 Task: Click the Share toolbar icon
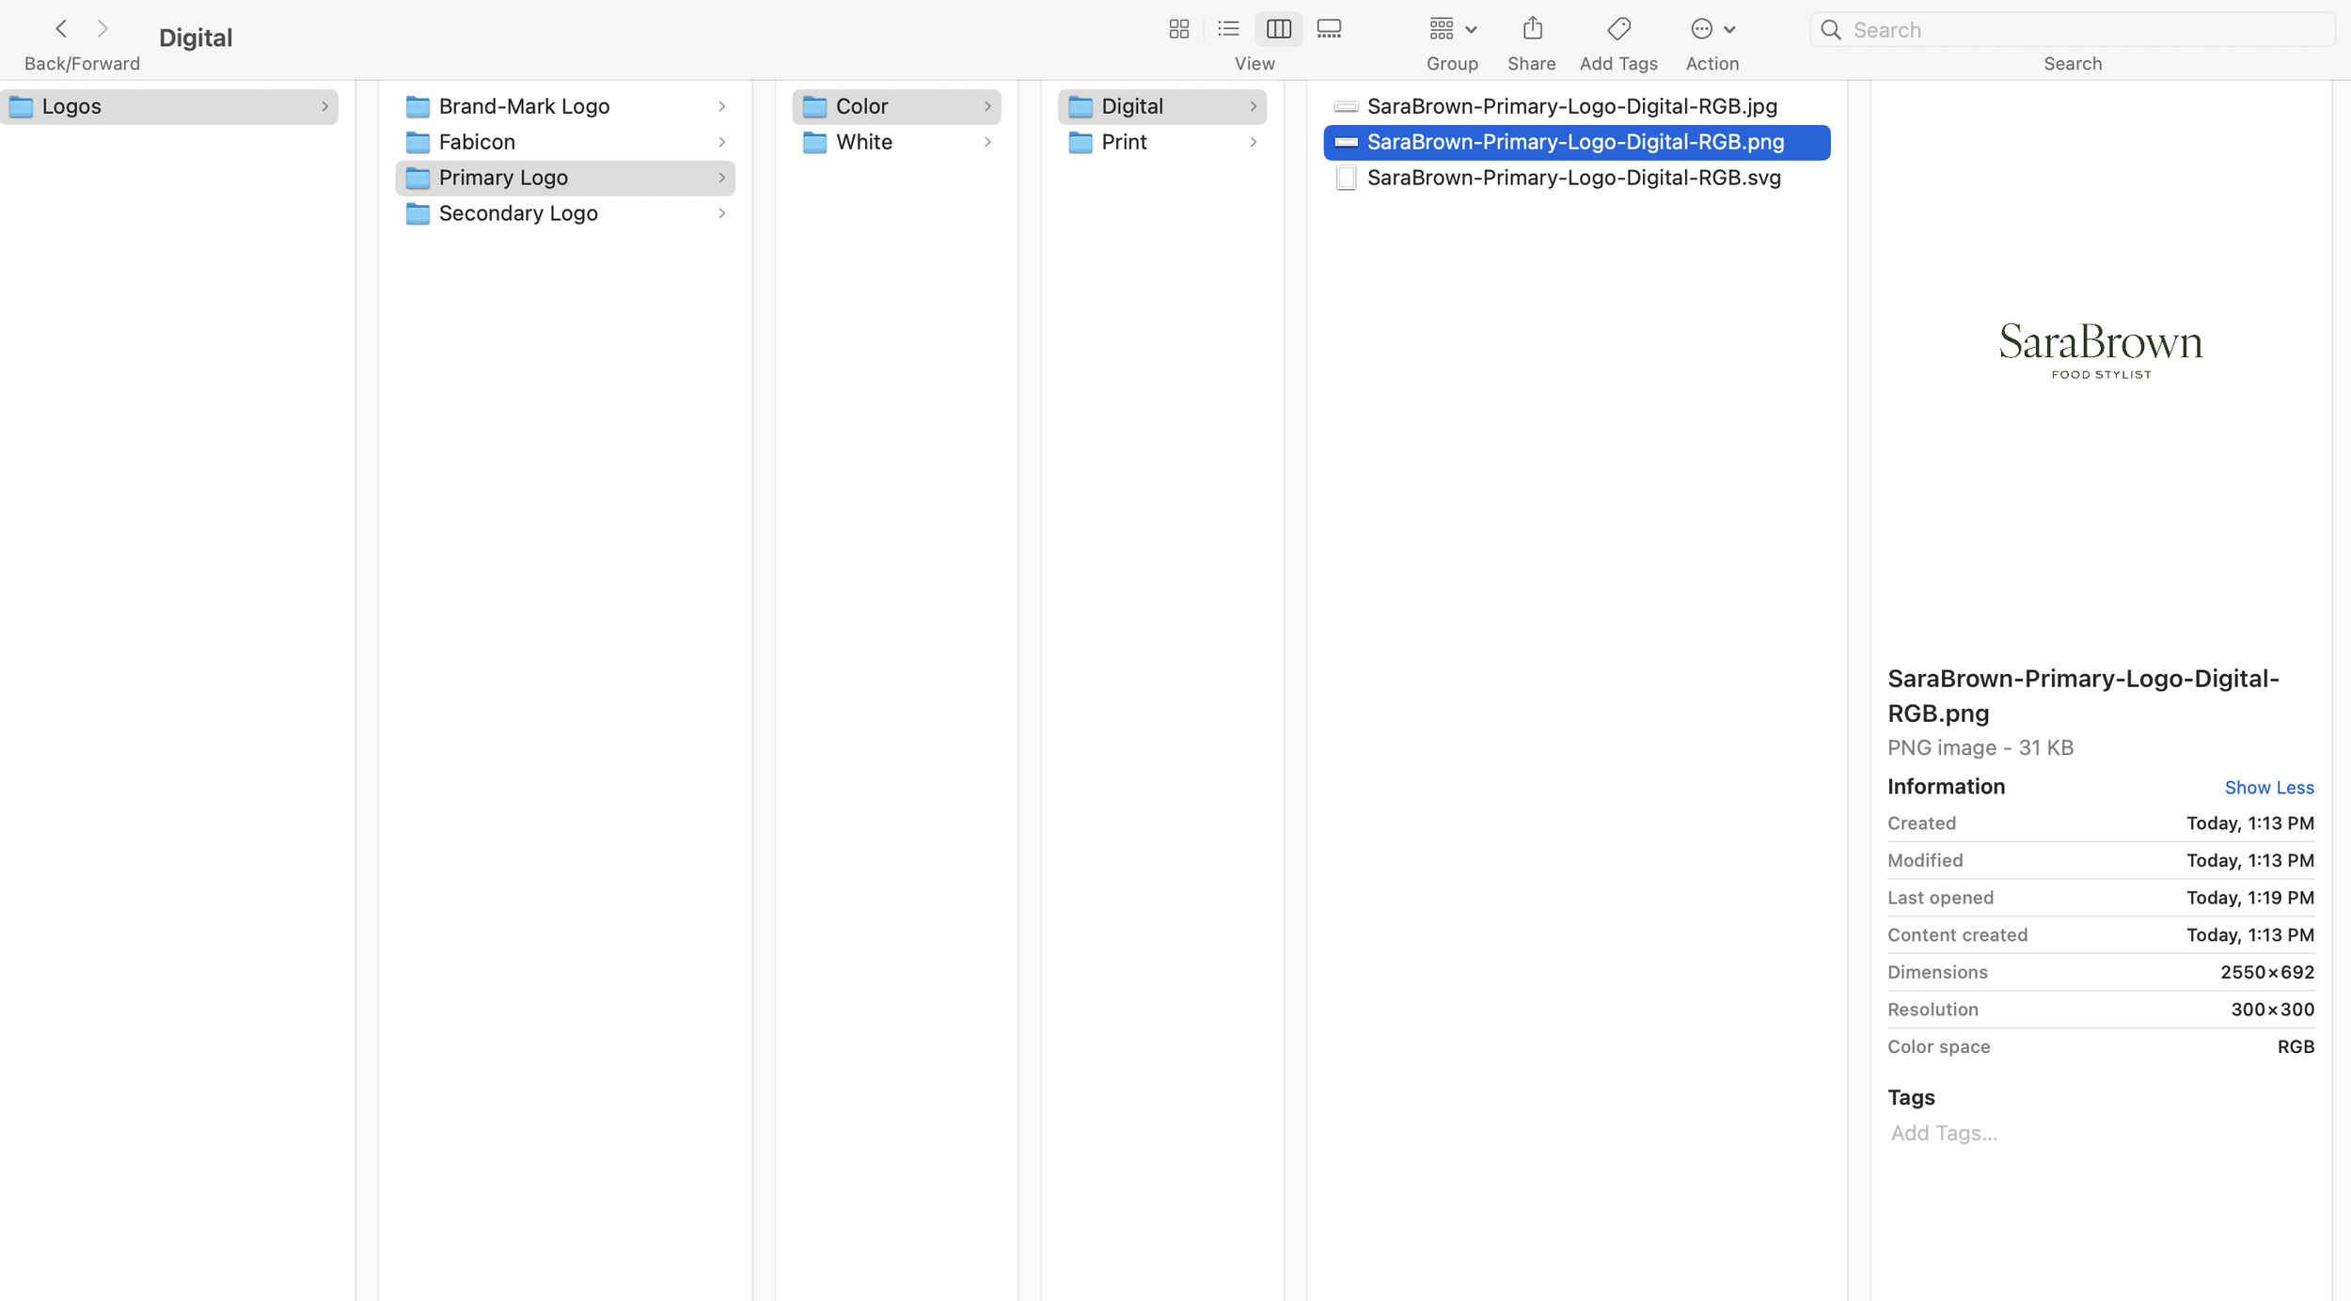[1532, 29]
